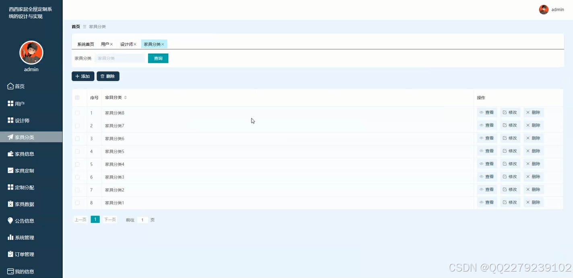Viewport: 573px width, 278px height.
Task: Click the 添加 button to add a category
Action: point(82,76)
